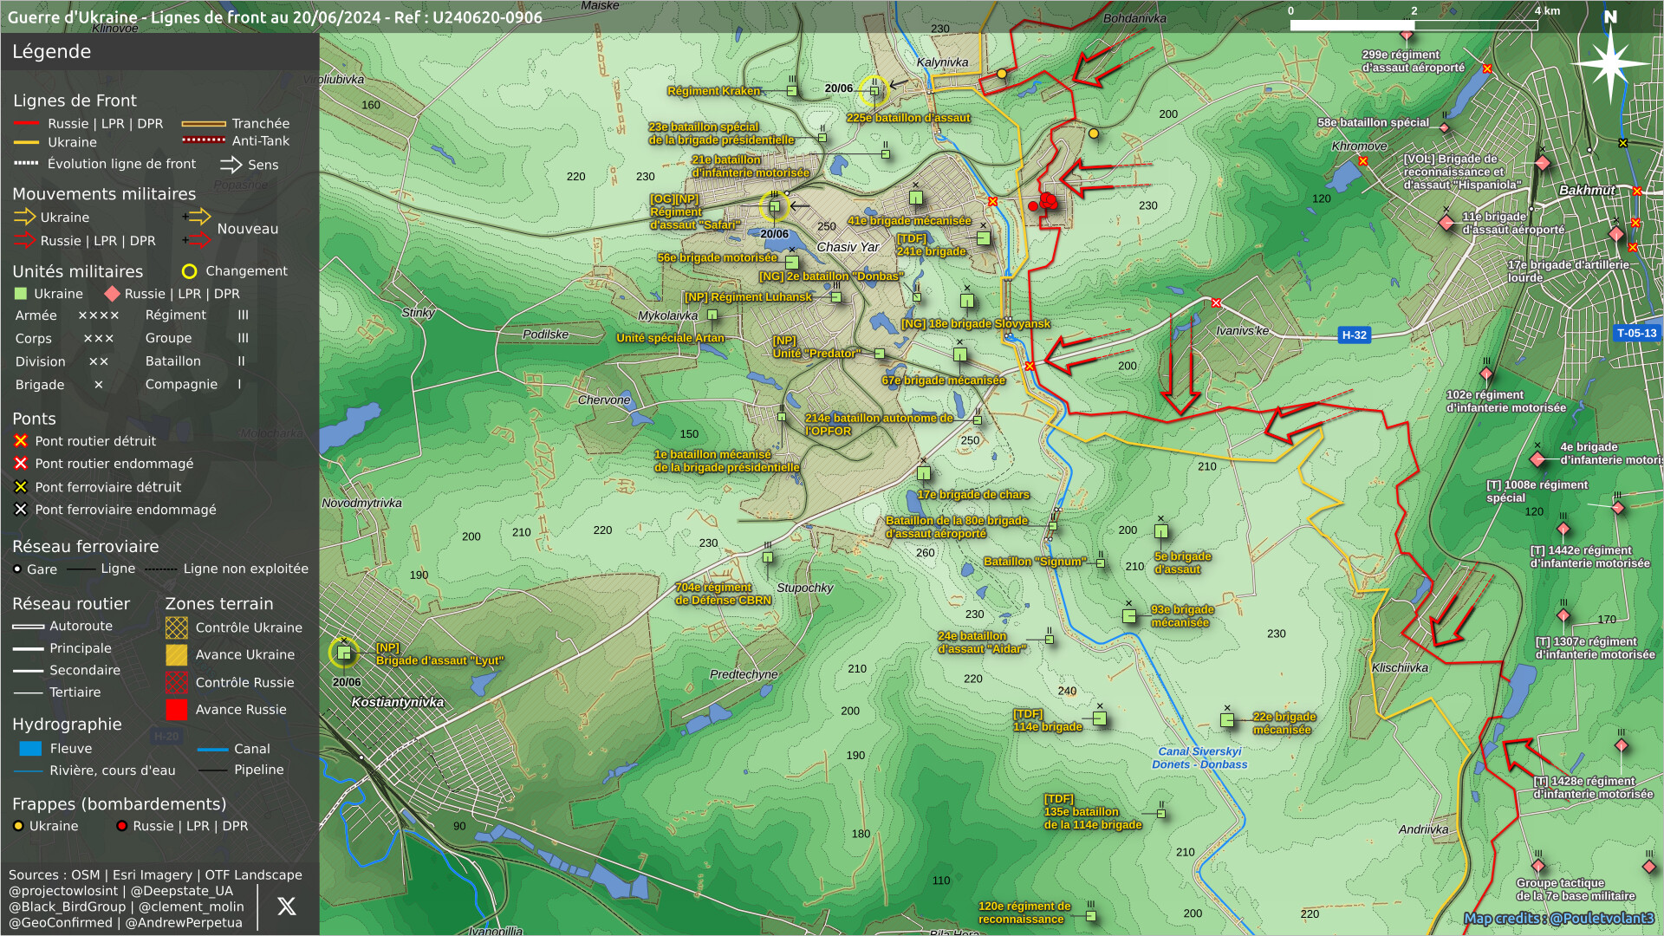
Task: Click the 5e brigade d'assaut square marker
Action: point(1161,531)
